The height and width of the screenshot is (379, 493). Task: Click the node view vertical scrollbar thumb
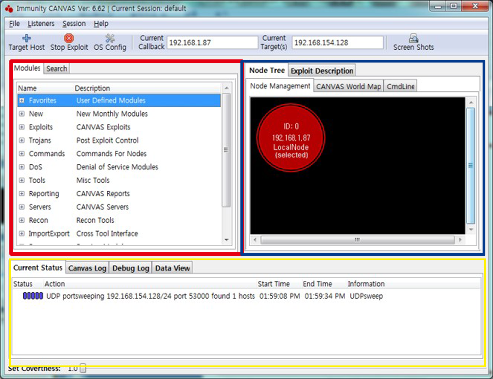click(470, 166)
